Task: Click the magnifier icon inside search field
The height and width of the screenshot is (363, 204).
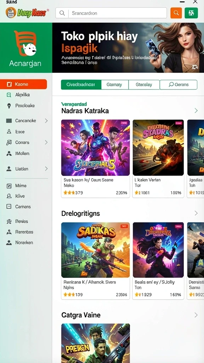Action: [62, 13]
